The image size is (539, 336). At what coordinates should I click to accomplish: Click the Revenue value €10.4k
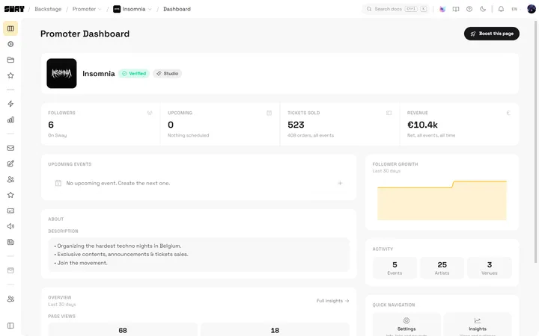422,125
